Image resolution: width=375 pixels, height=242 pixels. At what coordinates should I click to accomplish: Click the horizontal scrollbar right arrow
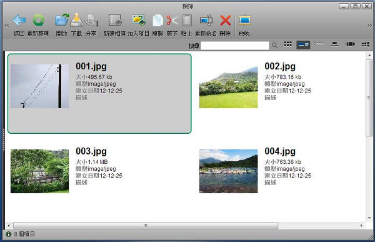pyautogui.click(x=361, y=226)
